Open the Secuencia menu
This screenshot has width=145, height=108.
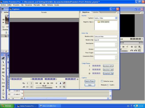pyautogui.click(x=28, y=5)
